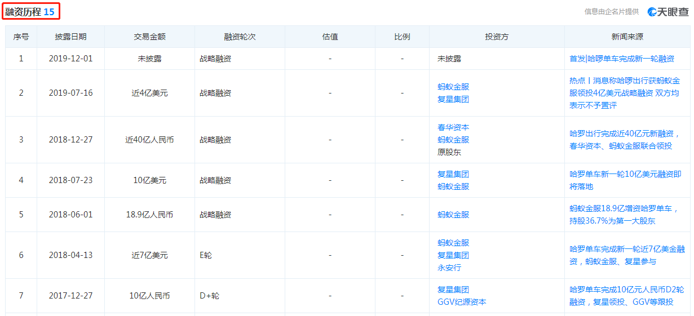Select the date cell 2019-12-01
Viewport: 694px width, 316px height.
[70, 59]
